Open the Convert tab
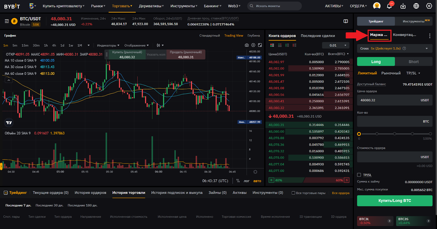 pos(404,35)
